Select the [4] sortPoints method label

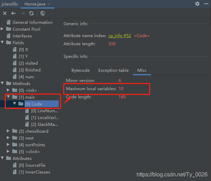coord(32,145)
